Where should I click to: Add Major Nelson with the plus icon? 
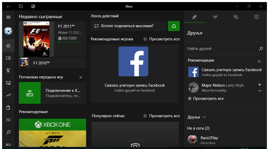click(260, 85)
